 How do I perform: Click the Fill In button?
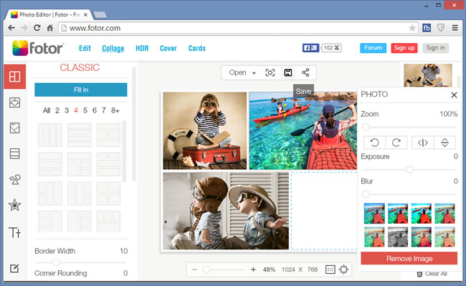click(x=81, y=90)
